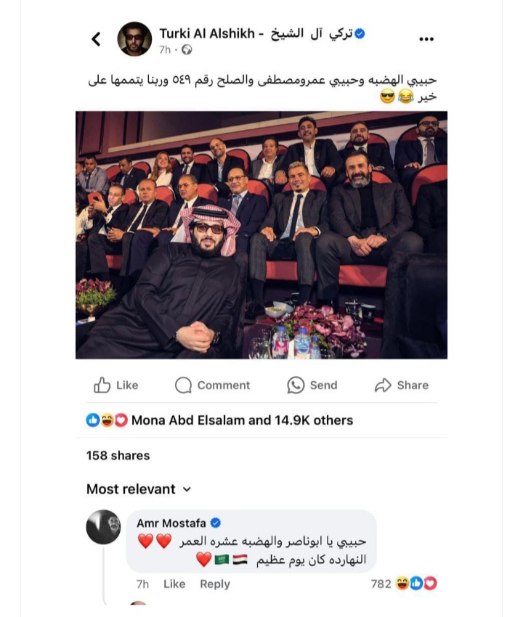Open Turki Al Alshikh profile picture
523x617 pixels.
point(134,38)
